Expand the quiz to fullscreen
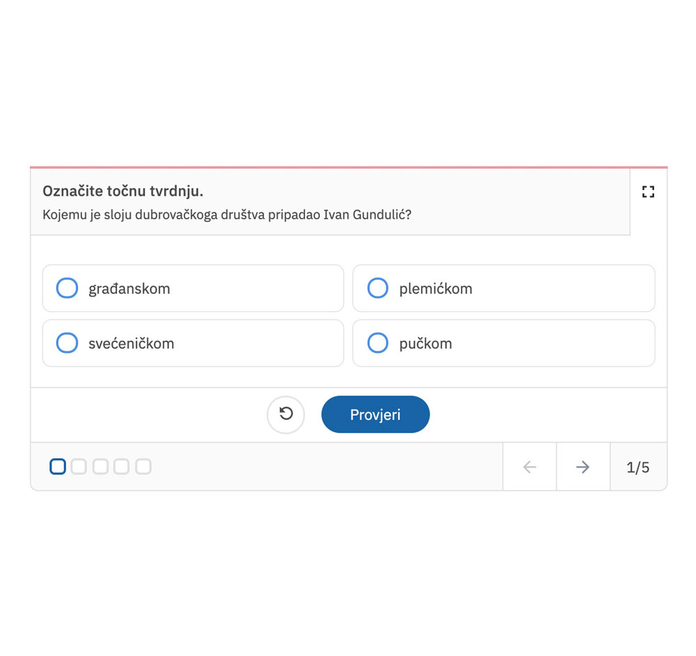Viewport: 696px width, 656px height. [648, 192]
